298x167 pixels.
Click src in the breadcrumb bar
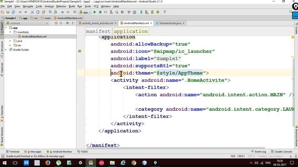coord(34,18)
